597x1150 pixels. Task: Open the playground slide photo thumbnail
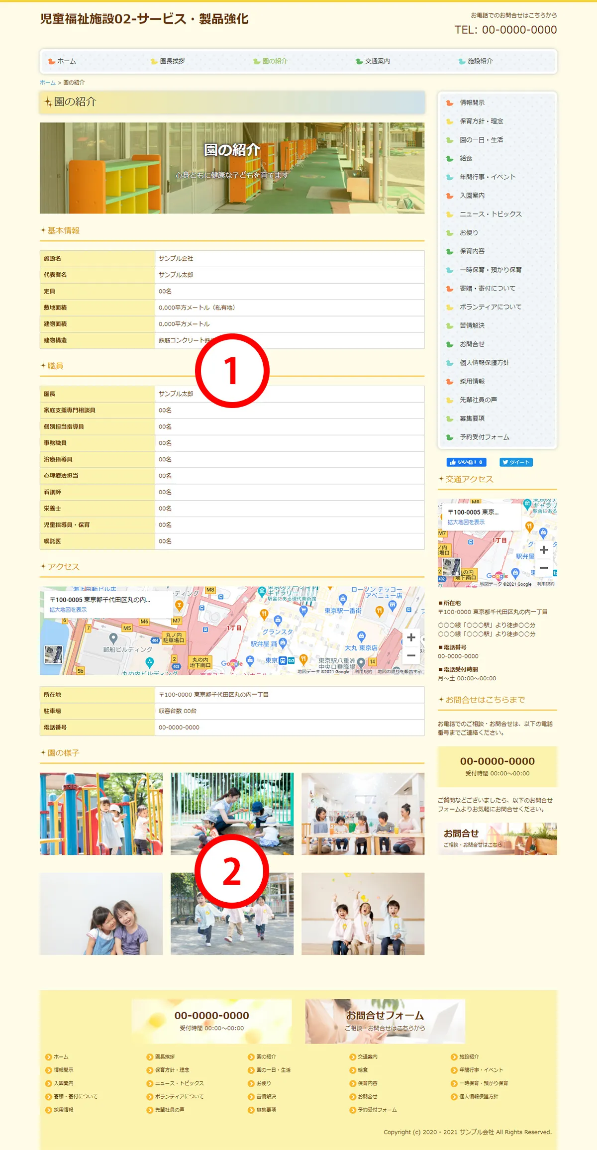[101, 814]
